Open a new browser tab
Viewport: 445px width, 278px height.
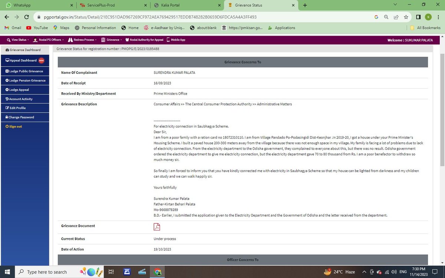(305, 5)
